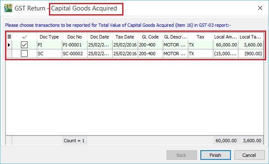269x164 pixels.
Task: Click the GST Return app icon in title bar
Action: pyautogui.click(x=8, y=8)
